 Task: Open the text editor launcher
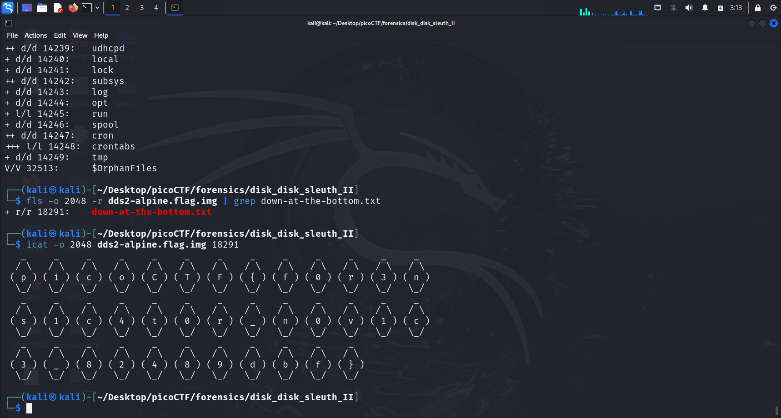pos(58,8)
